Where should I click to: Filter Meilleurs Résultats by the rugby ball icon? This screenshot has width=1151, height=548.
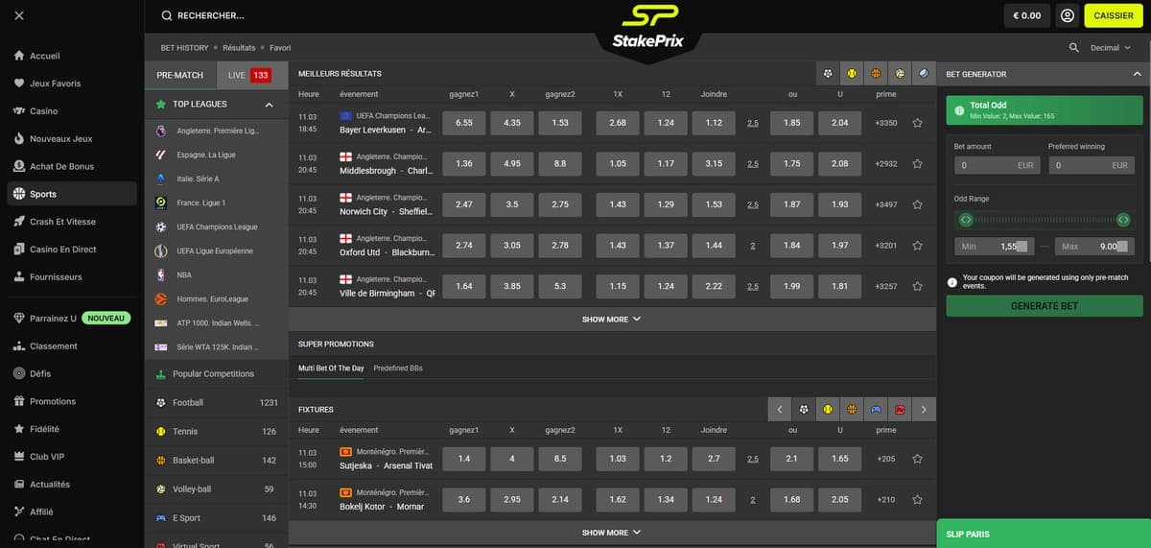click(924, 73)
